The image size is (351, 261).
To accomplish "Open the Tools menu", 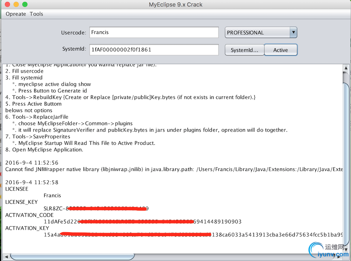I will [36, 14].
